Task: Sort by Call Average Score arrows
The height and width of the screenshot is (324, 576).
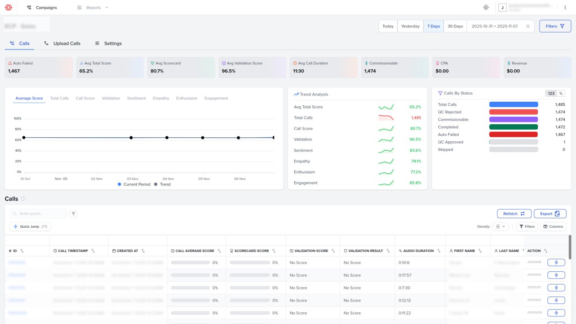Action: (220, 251)
